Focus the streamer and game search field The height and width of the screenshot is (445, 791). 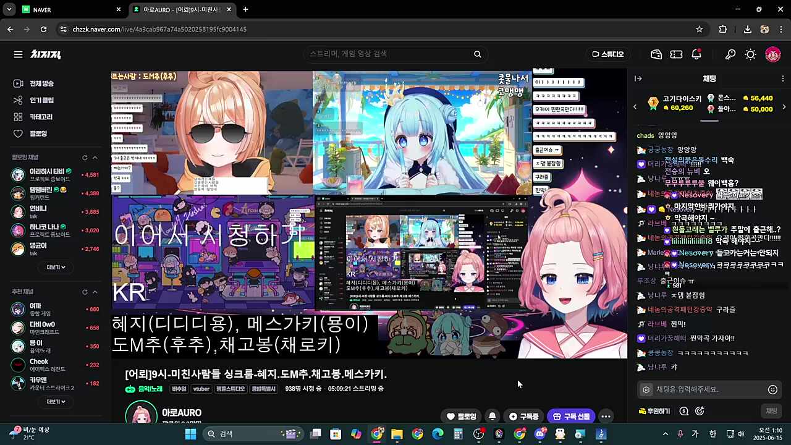click(389, 54)
